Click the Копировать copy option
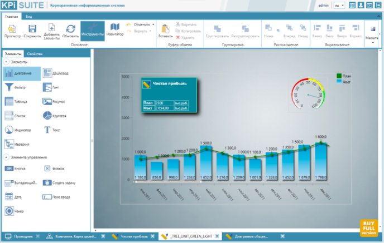This screenshot has height=243, width=384. pos(188,31)
